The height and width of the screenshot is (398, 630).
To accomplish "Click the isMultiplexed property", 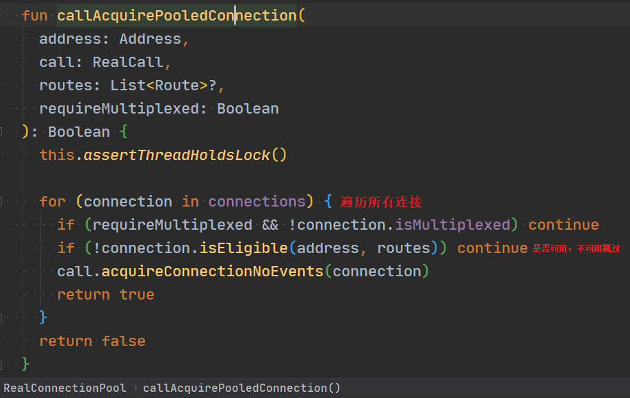I will [452, 225].
